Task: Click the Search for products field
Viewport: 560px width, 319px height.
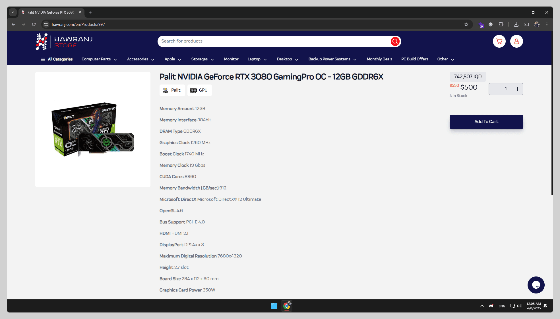Action: pyautogui.click(x=274, y=41)
